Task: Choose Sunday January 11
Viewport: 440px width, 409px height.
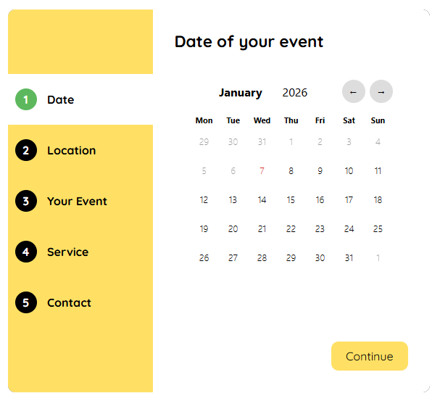Action: click(x=378, y=171)
